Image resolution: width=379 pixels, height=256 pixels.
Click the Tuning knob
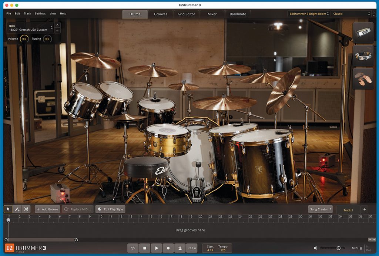(47, 38)
